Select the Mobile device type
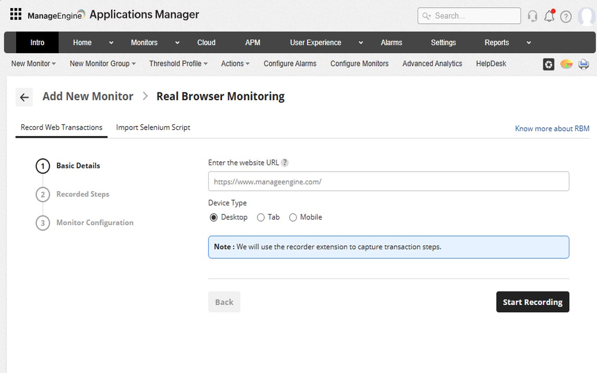Viewport: 597px width, 373px height. coord(293,217)
